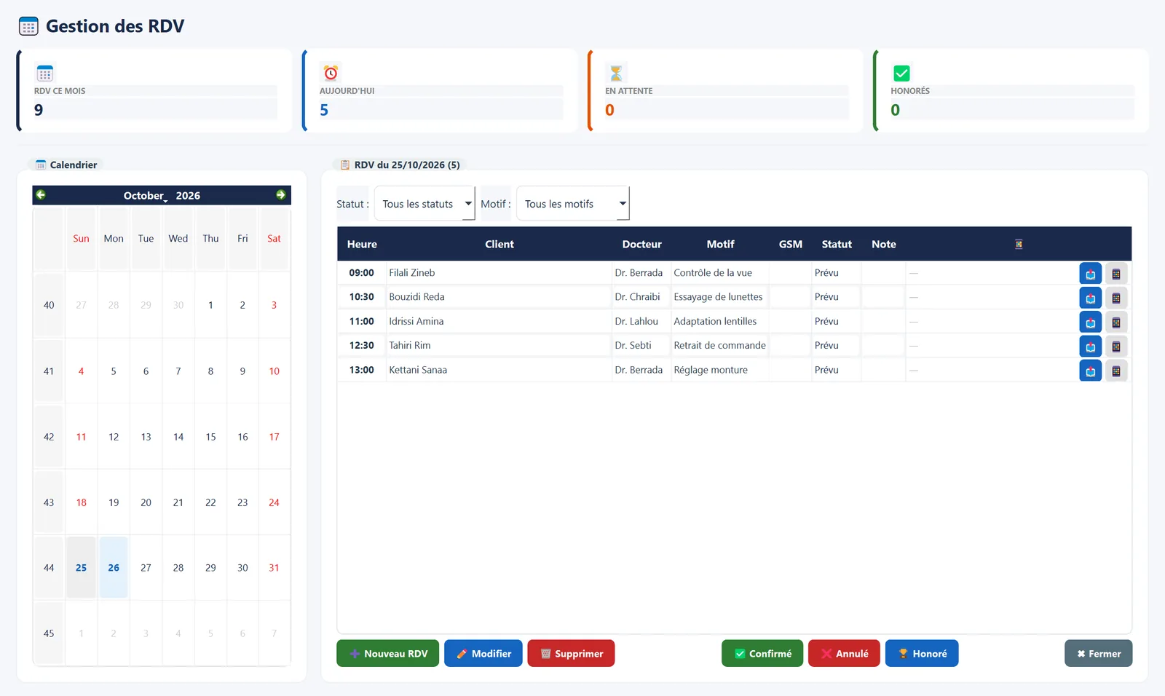Click the Motif column header
Viewport: 1165px width, 696px height.
[x=720, y=244]
